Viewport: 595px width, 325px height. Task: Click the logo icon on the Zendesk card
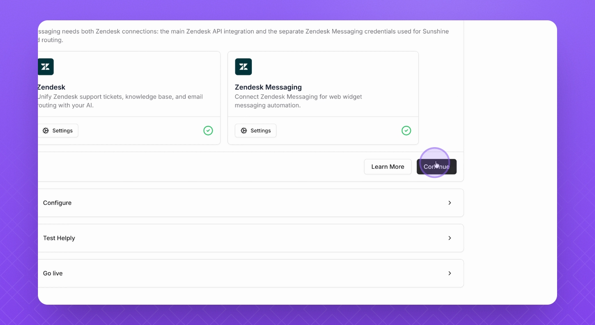point(46,67)
